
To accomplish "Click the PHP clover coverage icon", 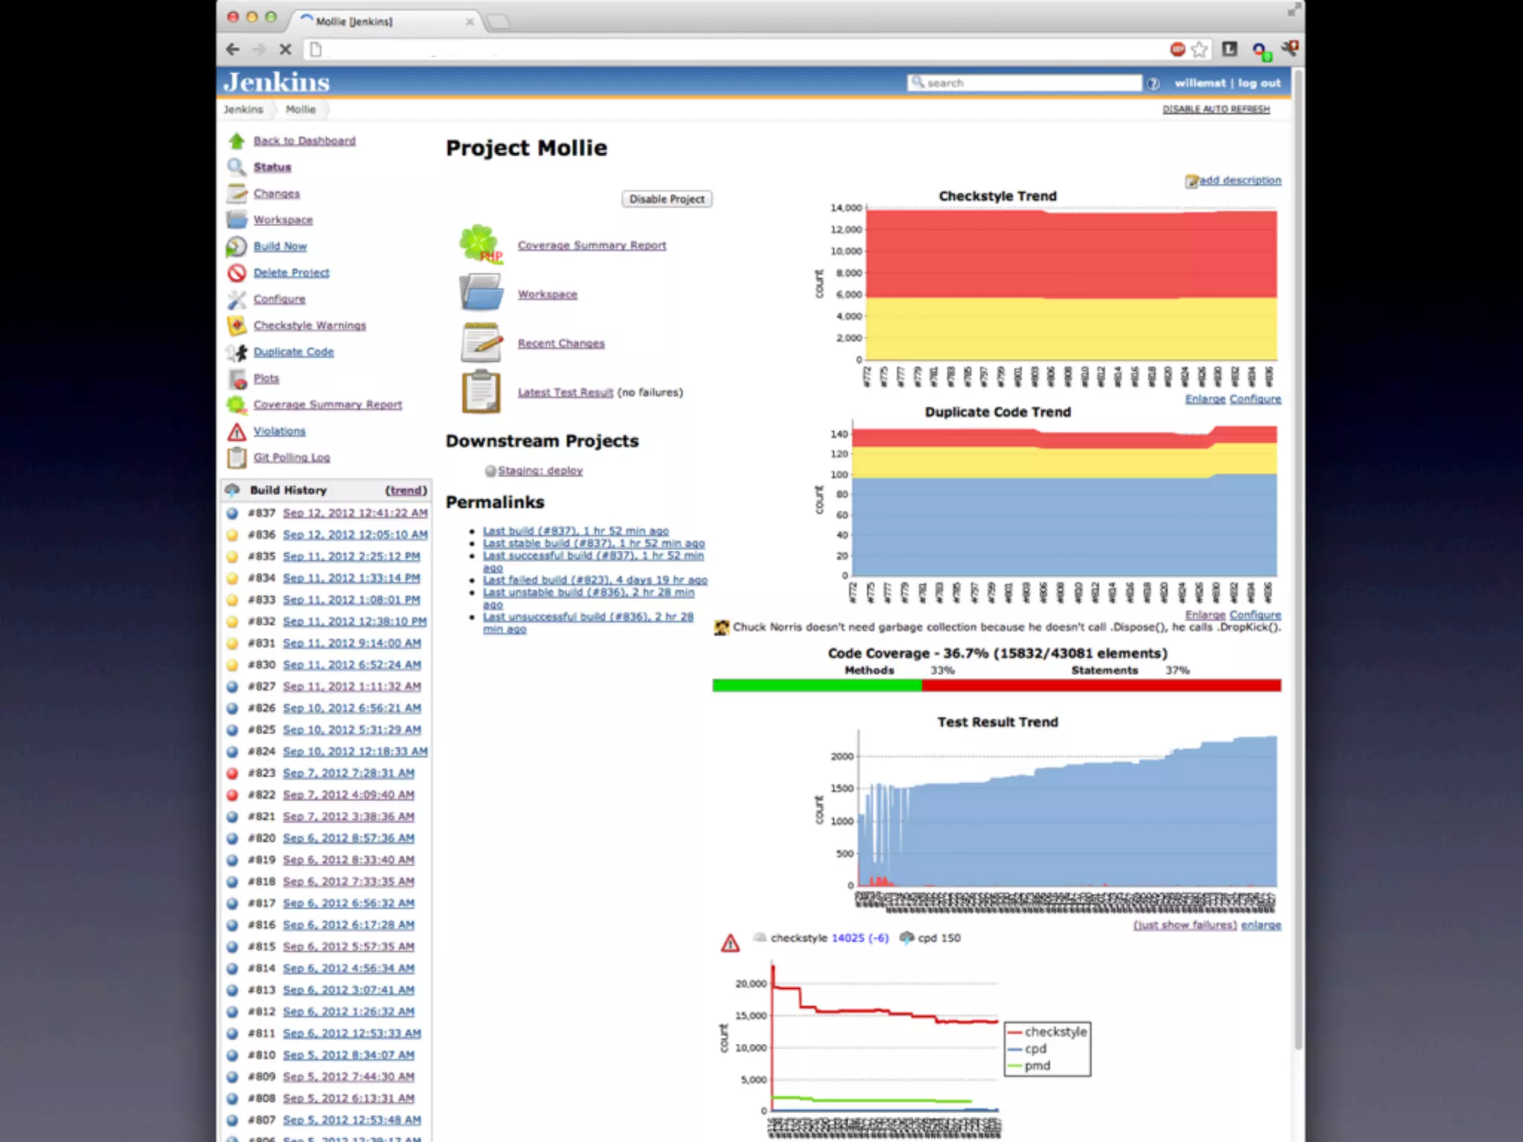I will pyautogui.click(x=480, y=245).
